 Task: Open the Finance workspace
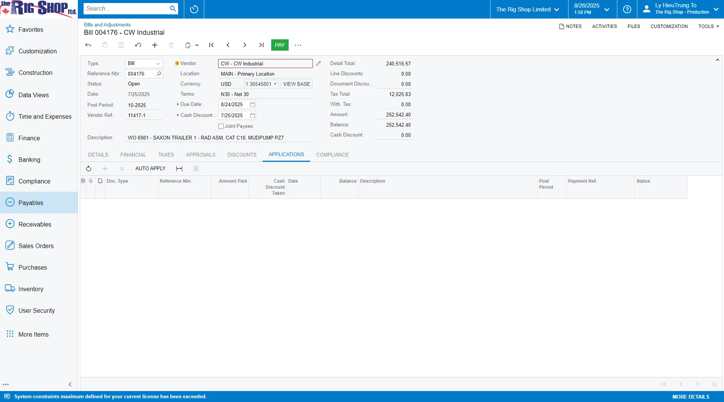point(39,138)
